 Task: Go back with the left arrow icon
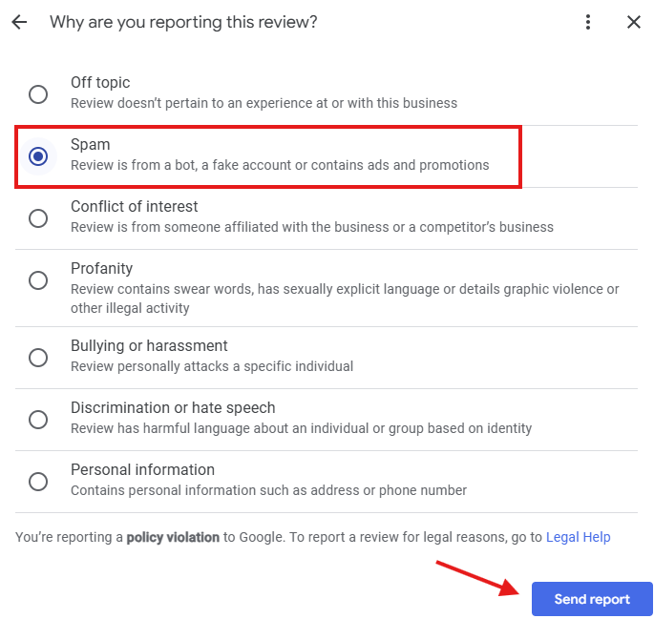coord(19,22)
